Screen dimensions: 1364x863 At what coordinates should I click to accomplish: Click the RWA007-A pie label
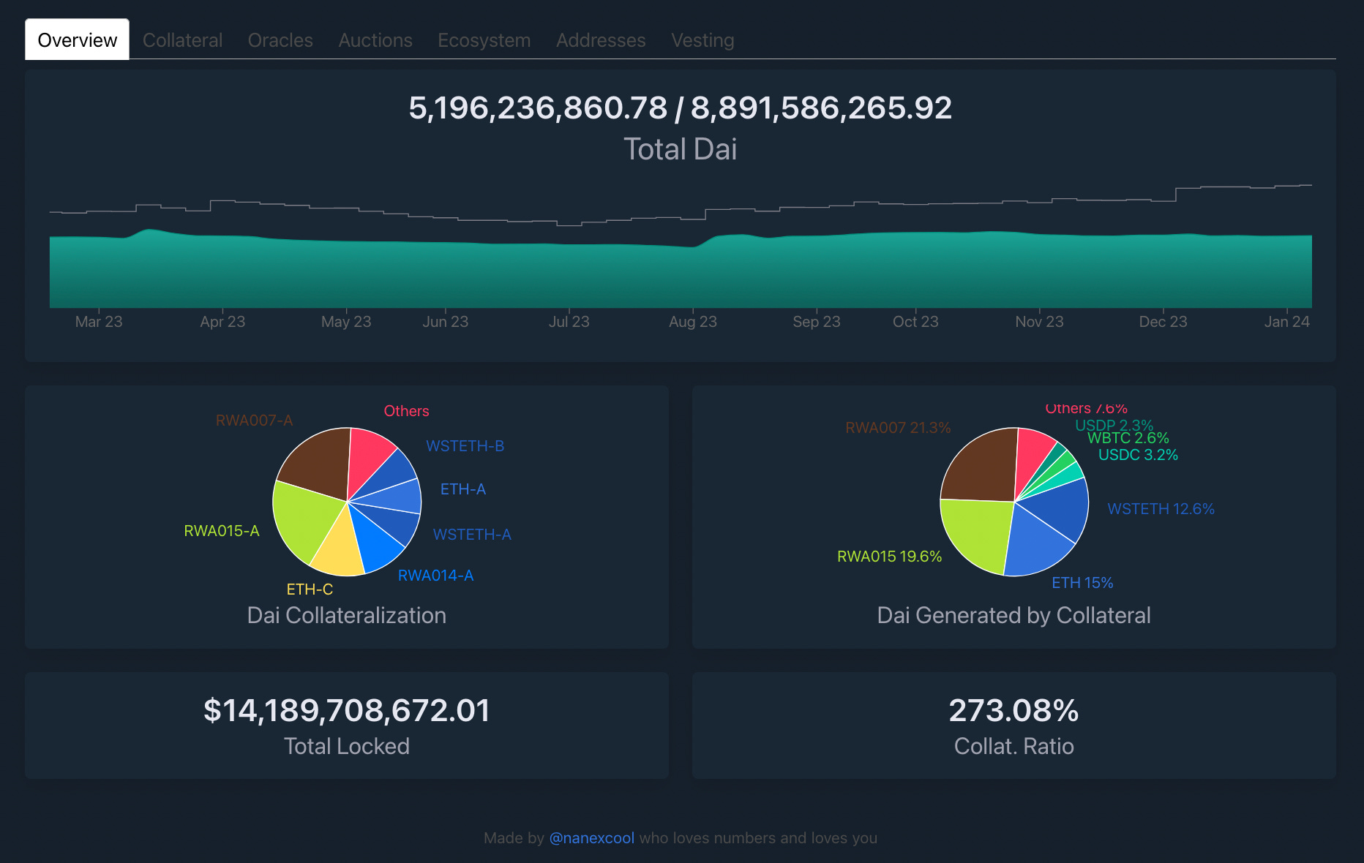[x=254, y=421]
